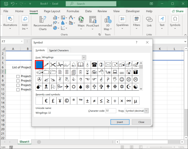Viewport: 188px width, 149px height.
Task: Select the telephone symbol
Action: point(94,65)
